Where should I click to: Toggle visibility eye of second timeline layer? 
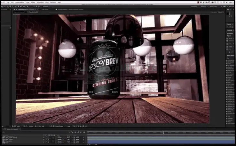tap(2, 139)
